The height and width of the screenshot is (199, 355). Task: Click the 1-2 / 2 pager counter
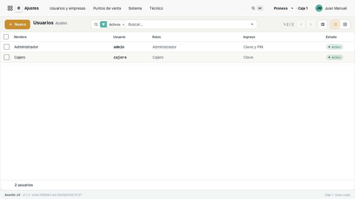click(288, 24)
